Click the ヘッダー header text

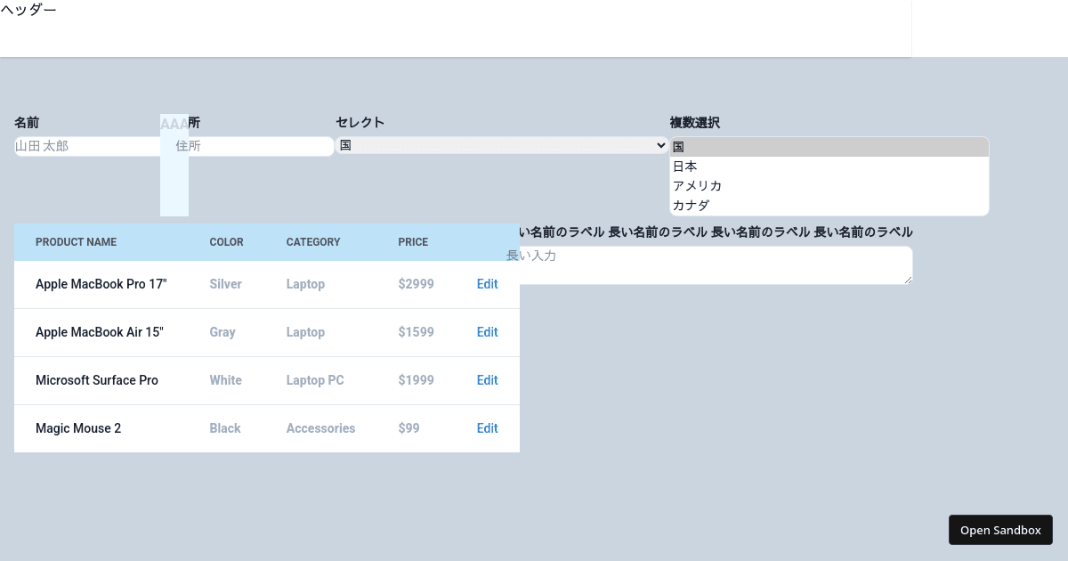pyautogui.click(x=29, y=10)
